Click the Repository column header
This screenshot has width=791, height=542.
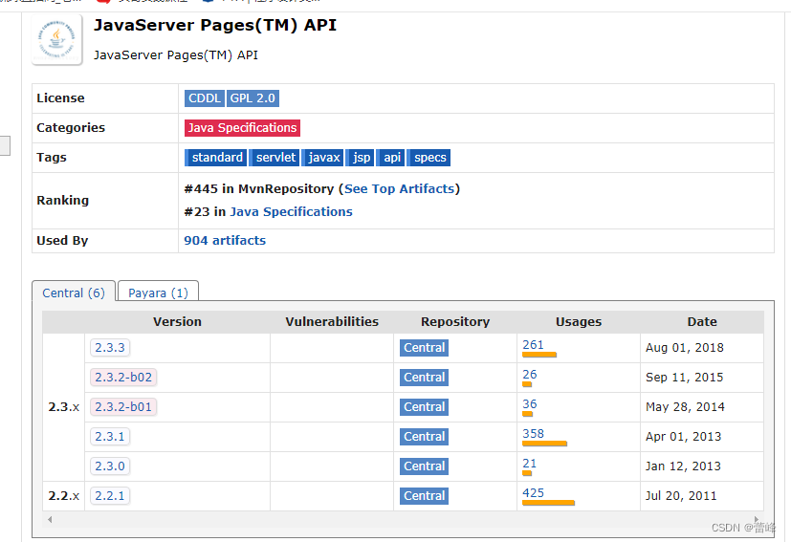[x=455, y=322]
